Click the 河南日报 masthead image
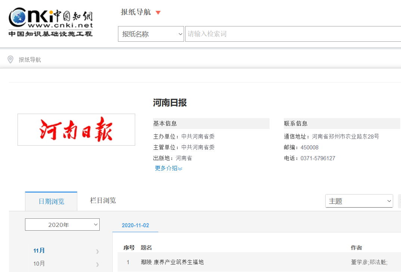 click(x=76, y=130)
